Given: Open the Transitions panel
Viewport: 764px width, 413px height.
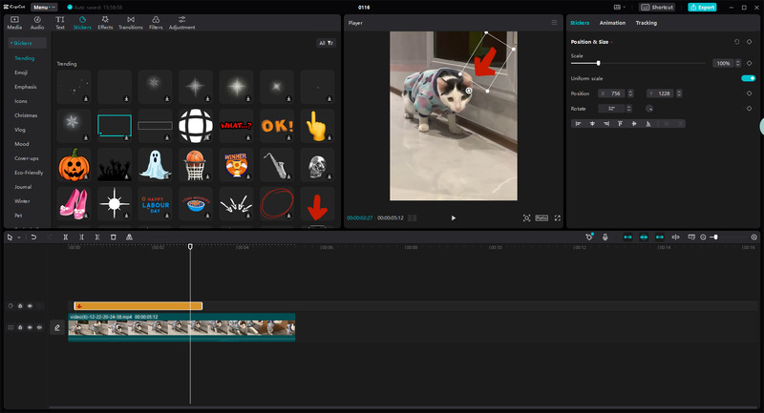Looking at the screenshot, I should [x=130, y=22].
